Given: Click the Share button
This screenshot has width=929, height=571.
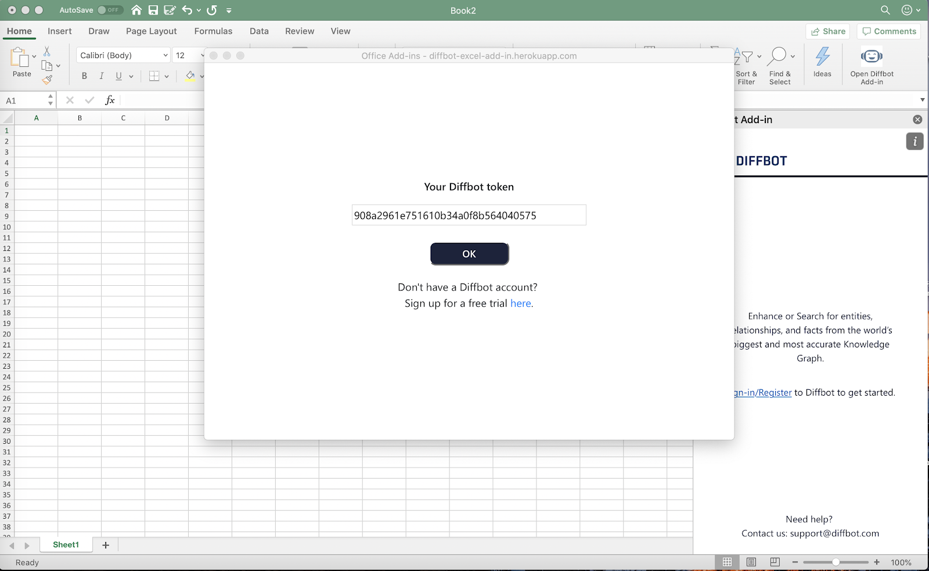Looking at the screenshot, I should pyautogui.click(x=828, y=31).
